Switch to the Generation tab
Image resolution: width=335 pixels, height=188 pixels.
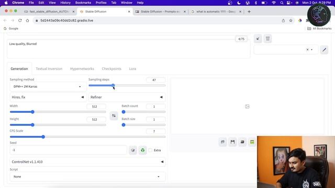pos(19,68)
